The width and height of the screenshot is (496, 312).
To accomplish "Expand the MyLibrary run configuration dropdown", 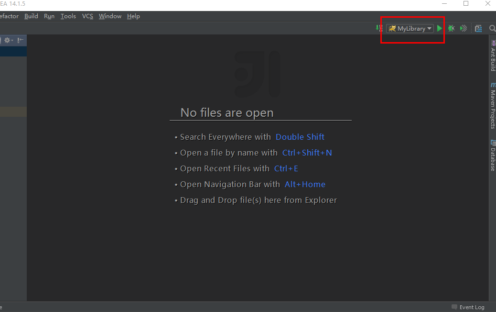I will pyautogui.click(x=410, y=29).
